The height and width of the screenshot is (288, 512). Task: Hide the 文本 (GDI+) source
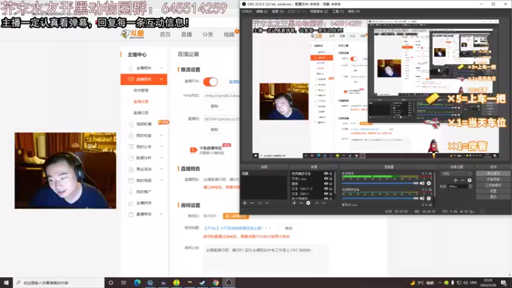pos(326,194)
